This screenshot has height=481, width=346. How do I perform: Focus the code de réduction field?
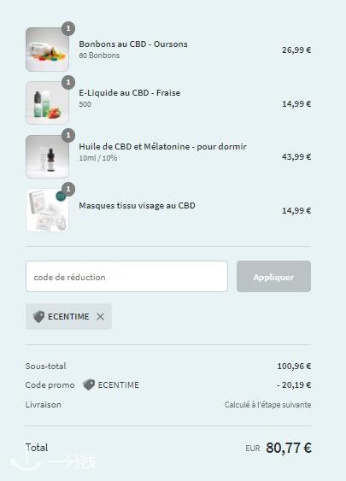126,277
